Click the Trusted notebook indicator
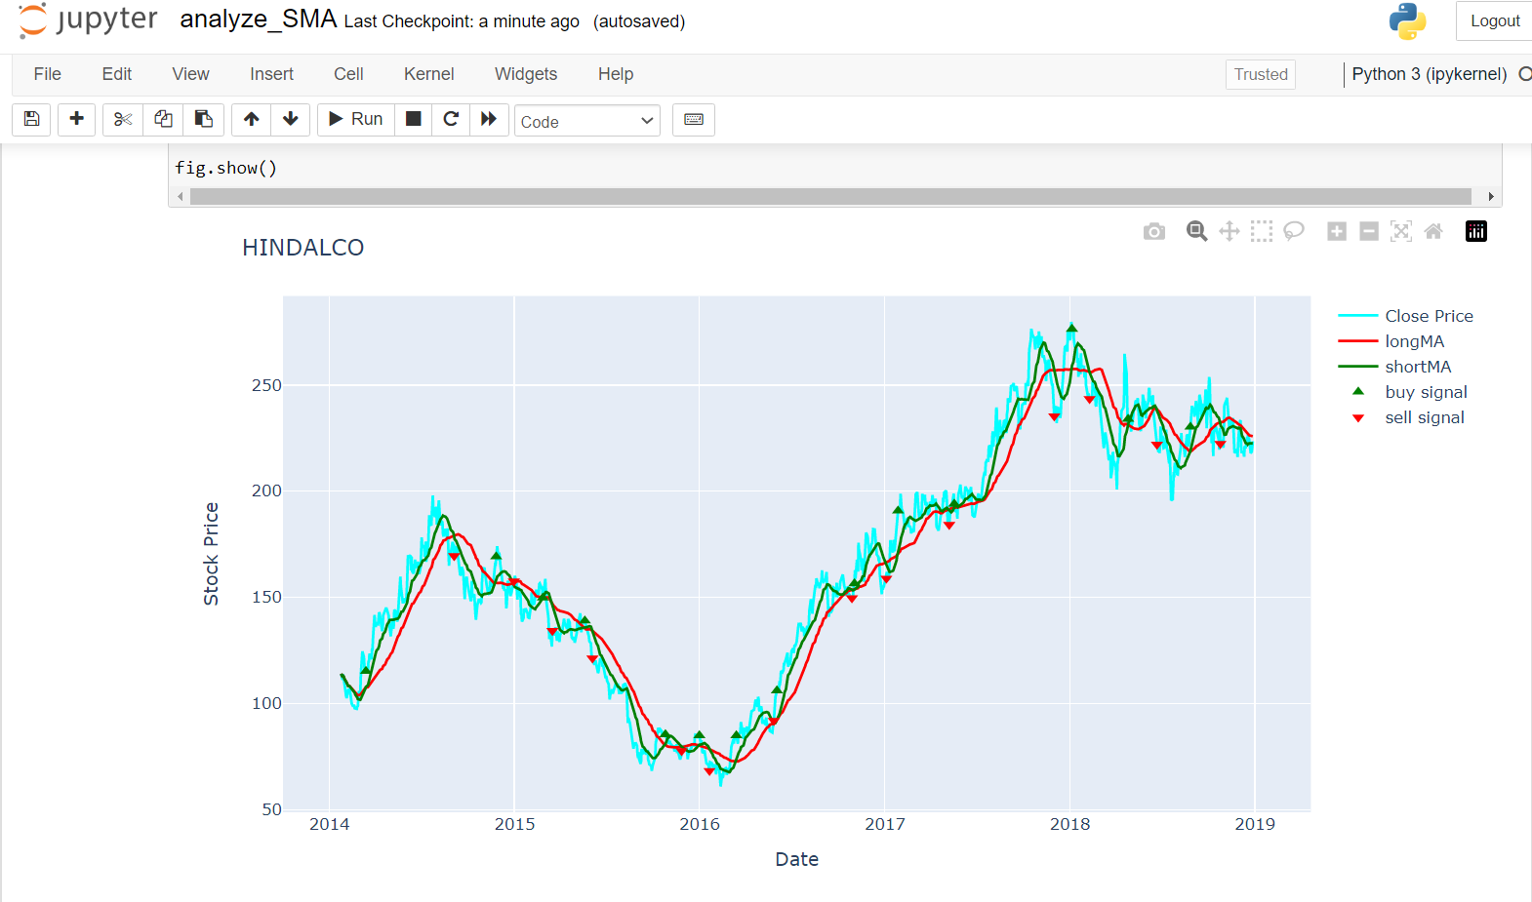1532x902 pixels. (x=1261, y=74)
